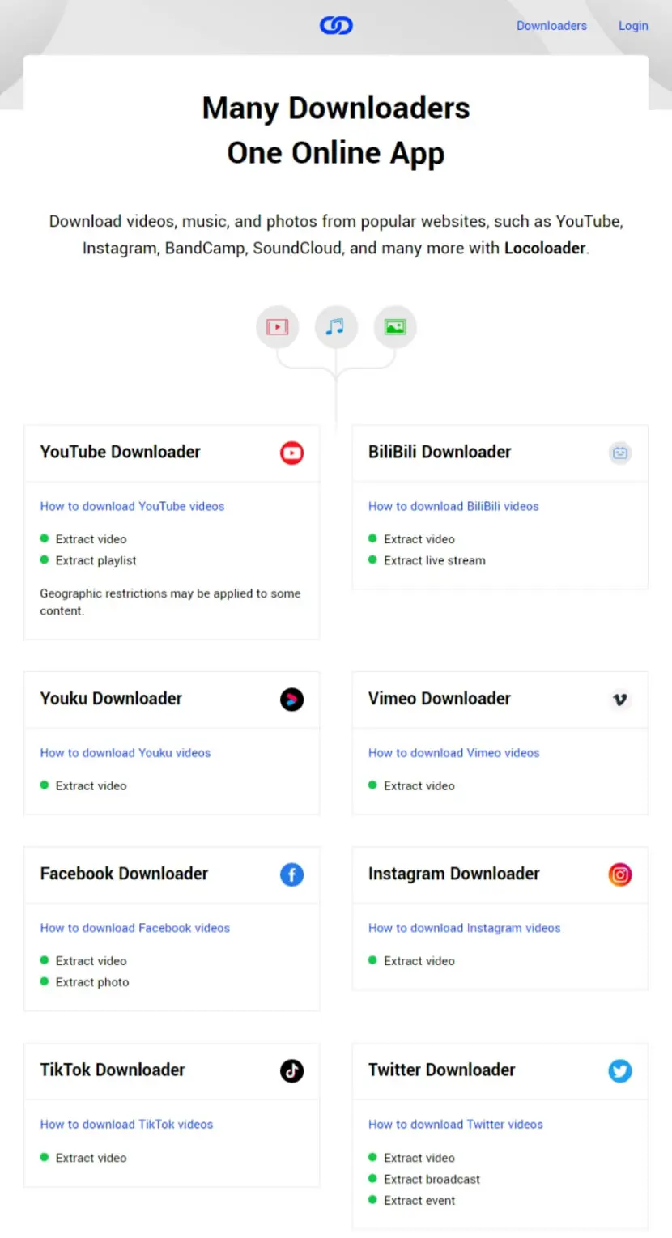Click the Twitter bird icon
The height and width of the screenshot is (1238, 672).
620,1071
